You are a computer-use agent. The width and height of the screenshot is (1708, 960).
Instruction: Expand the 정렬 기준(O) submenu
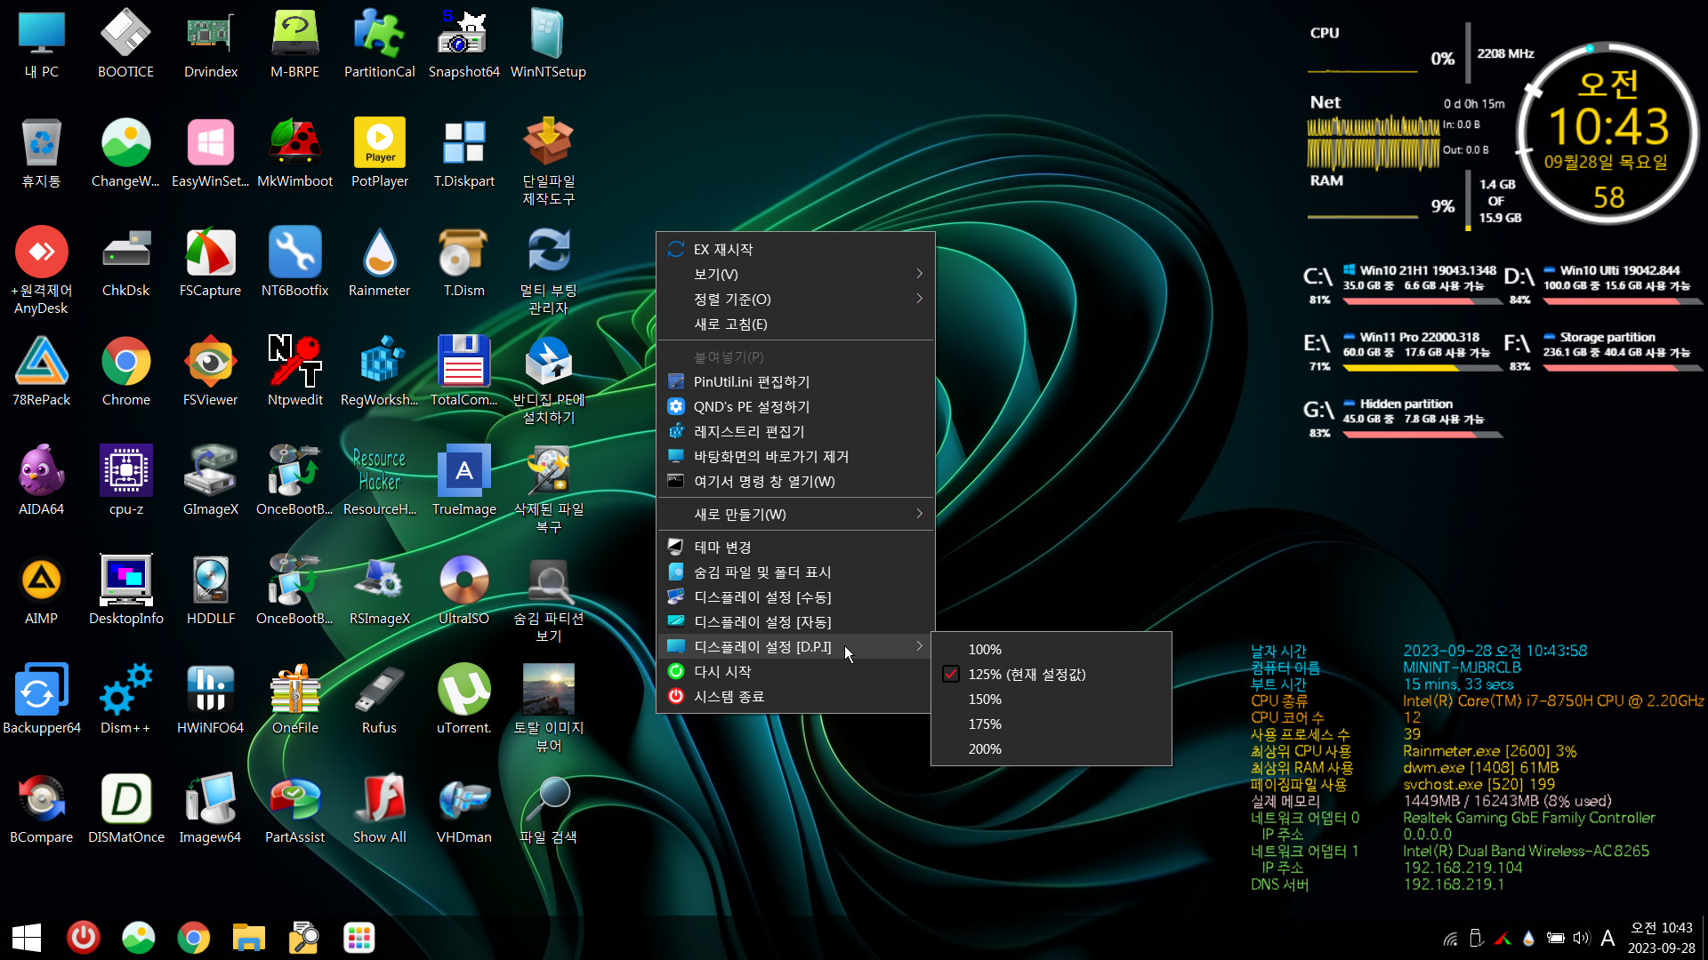coord(795,300)
